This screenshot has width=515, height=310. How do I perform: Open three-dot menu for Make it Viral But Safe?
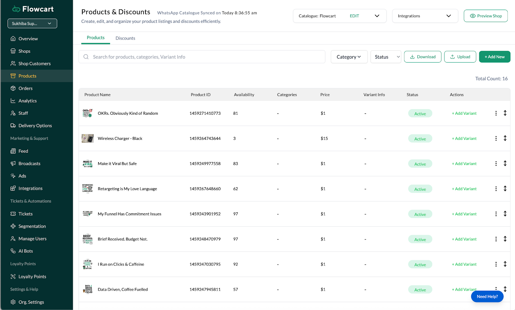pos(496,164)
